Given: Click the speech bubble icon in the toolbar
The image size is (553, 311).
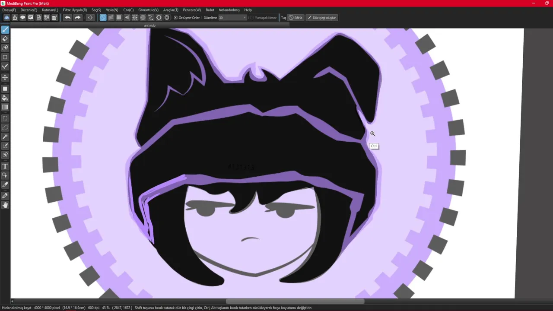Looking at the screenshot, I should click(x=22, y=18).
